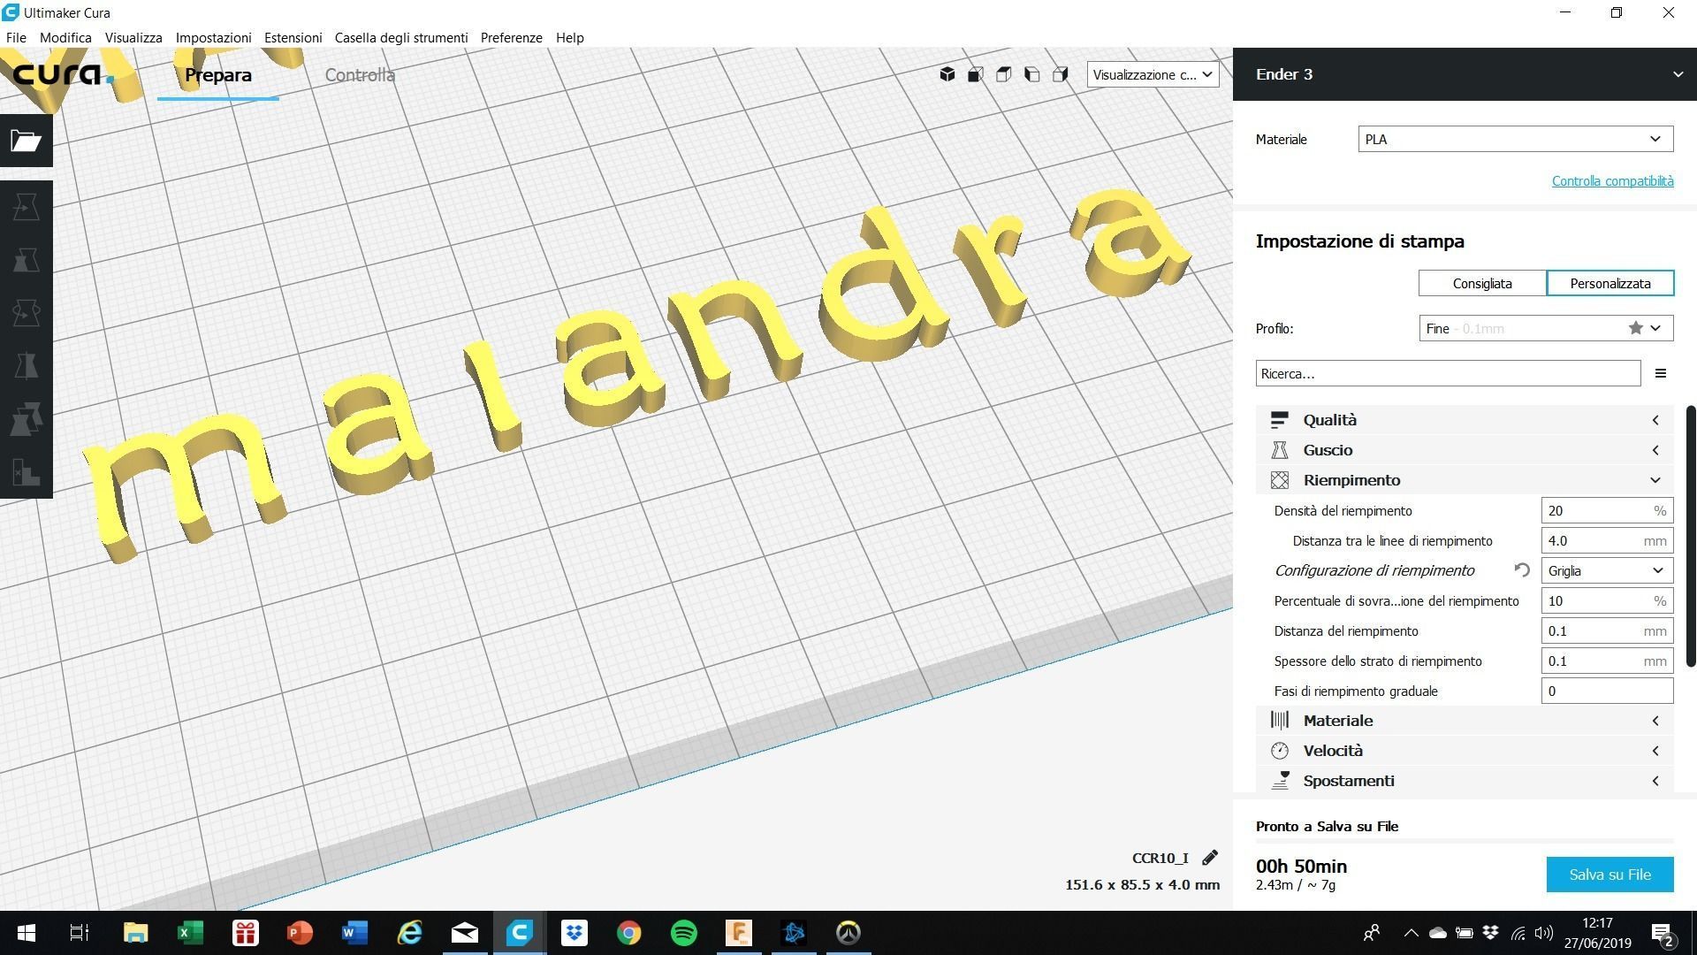This screenshot has width=1697, height=955.
Task: Open the Griglia infill pattern dropdown
Action: click(1607, 570)
